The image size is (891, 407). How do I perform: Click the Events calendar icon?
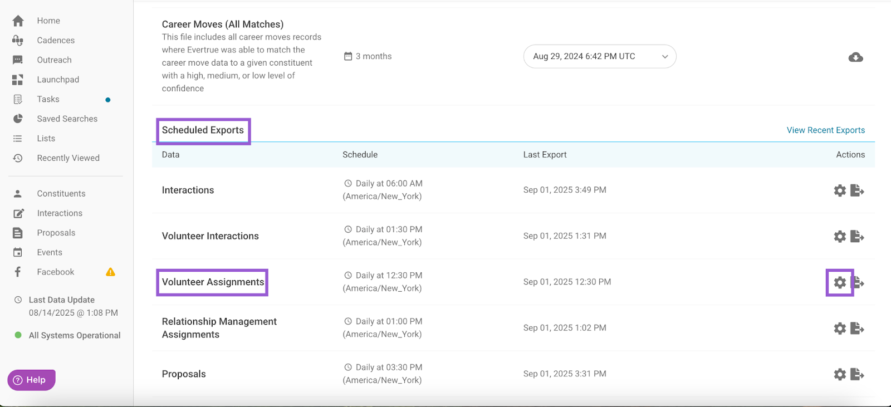click(x=18, y=252)
